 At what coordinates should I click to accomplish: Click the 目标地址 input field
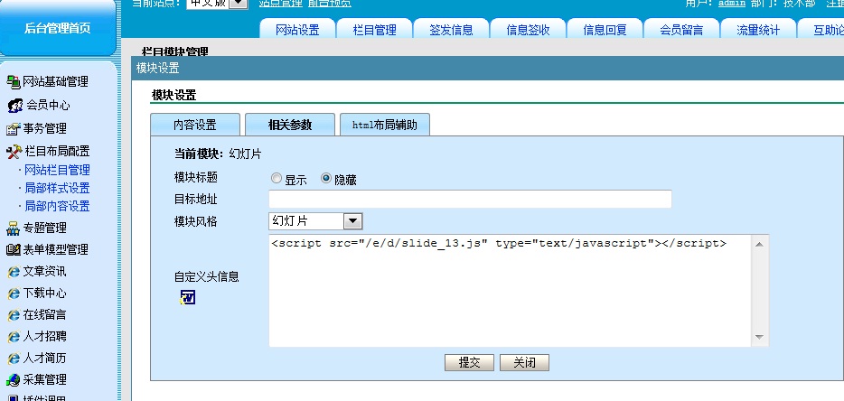pyautogui.click(x=470, y=200)
